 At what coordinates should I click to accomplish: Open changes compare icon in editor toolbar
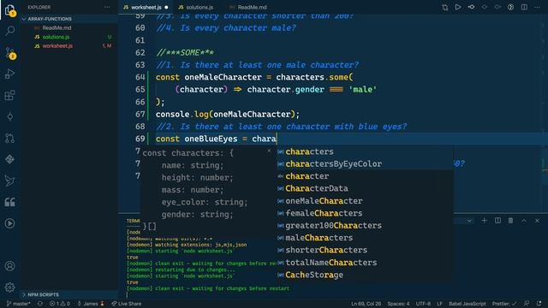445,8
